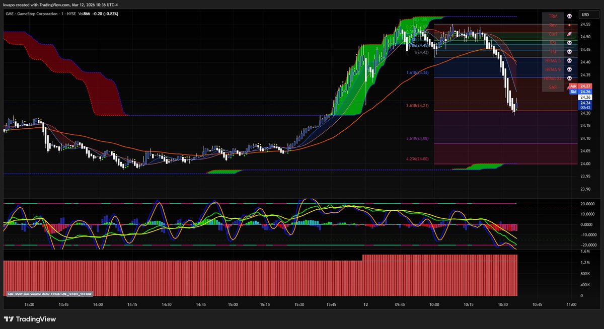Screen dimensions: 604x329
Task: Click the 4.236(24.00) Fibonacci level label
Action: 417,159
